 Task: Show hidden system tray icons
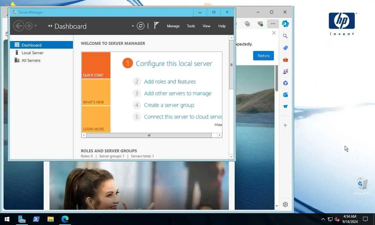(x=323, y=219)
